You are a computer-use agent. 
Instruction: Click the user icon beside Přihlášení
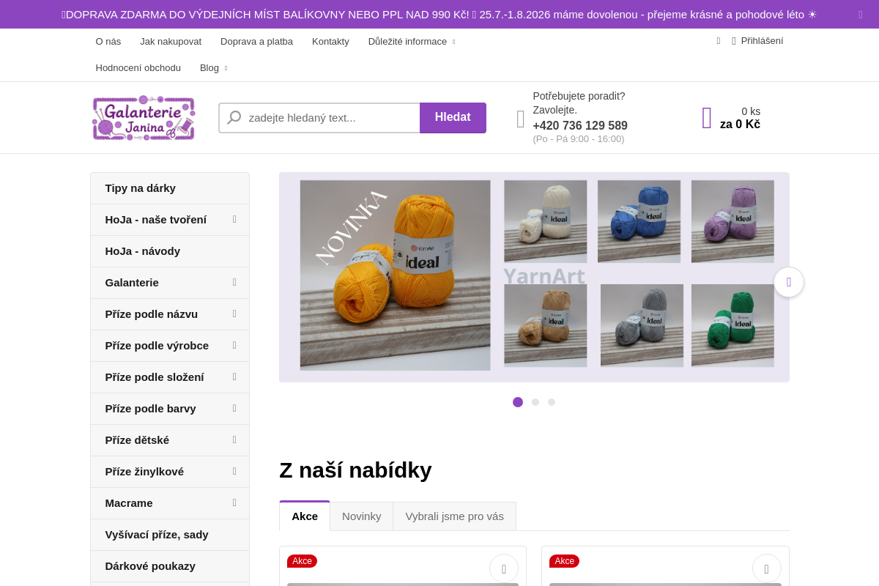pyautogui.click(x=734, y=41)
